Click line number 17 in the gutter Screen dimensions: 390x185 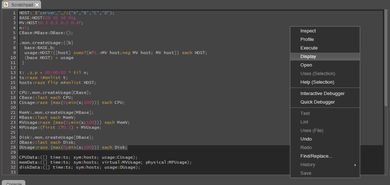pyautogui.click(x=13, y=92)
